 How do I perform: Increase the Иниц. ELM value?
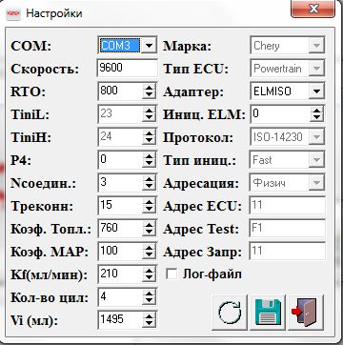pos(316,111)
